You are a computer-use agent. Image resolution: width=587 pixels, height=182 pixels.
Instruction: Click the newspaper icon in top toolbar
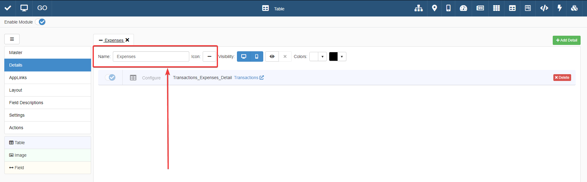(480, 8)
